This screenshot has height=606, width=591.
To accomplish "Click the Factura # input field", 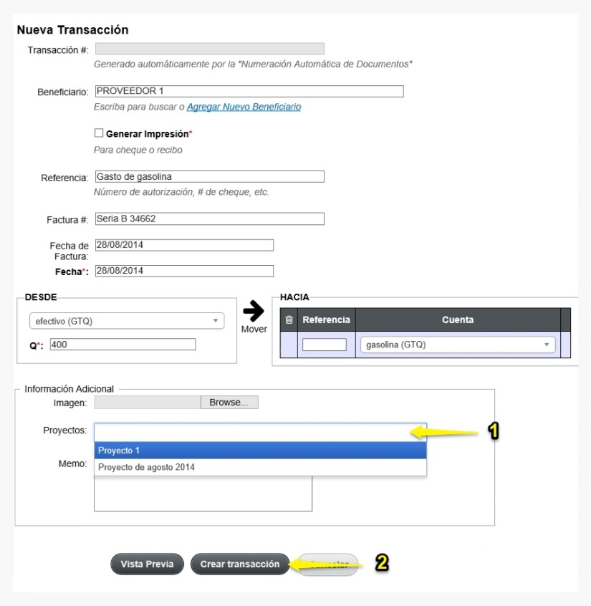I will (209, 218).
